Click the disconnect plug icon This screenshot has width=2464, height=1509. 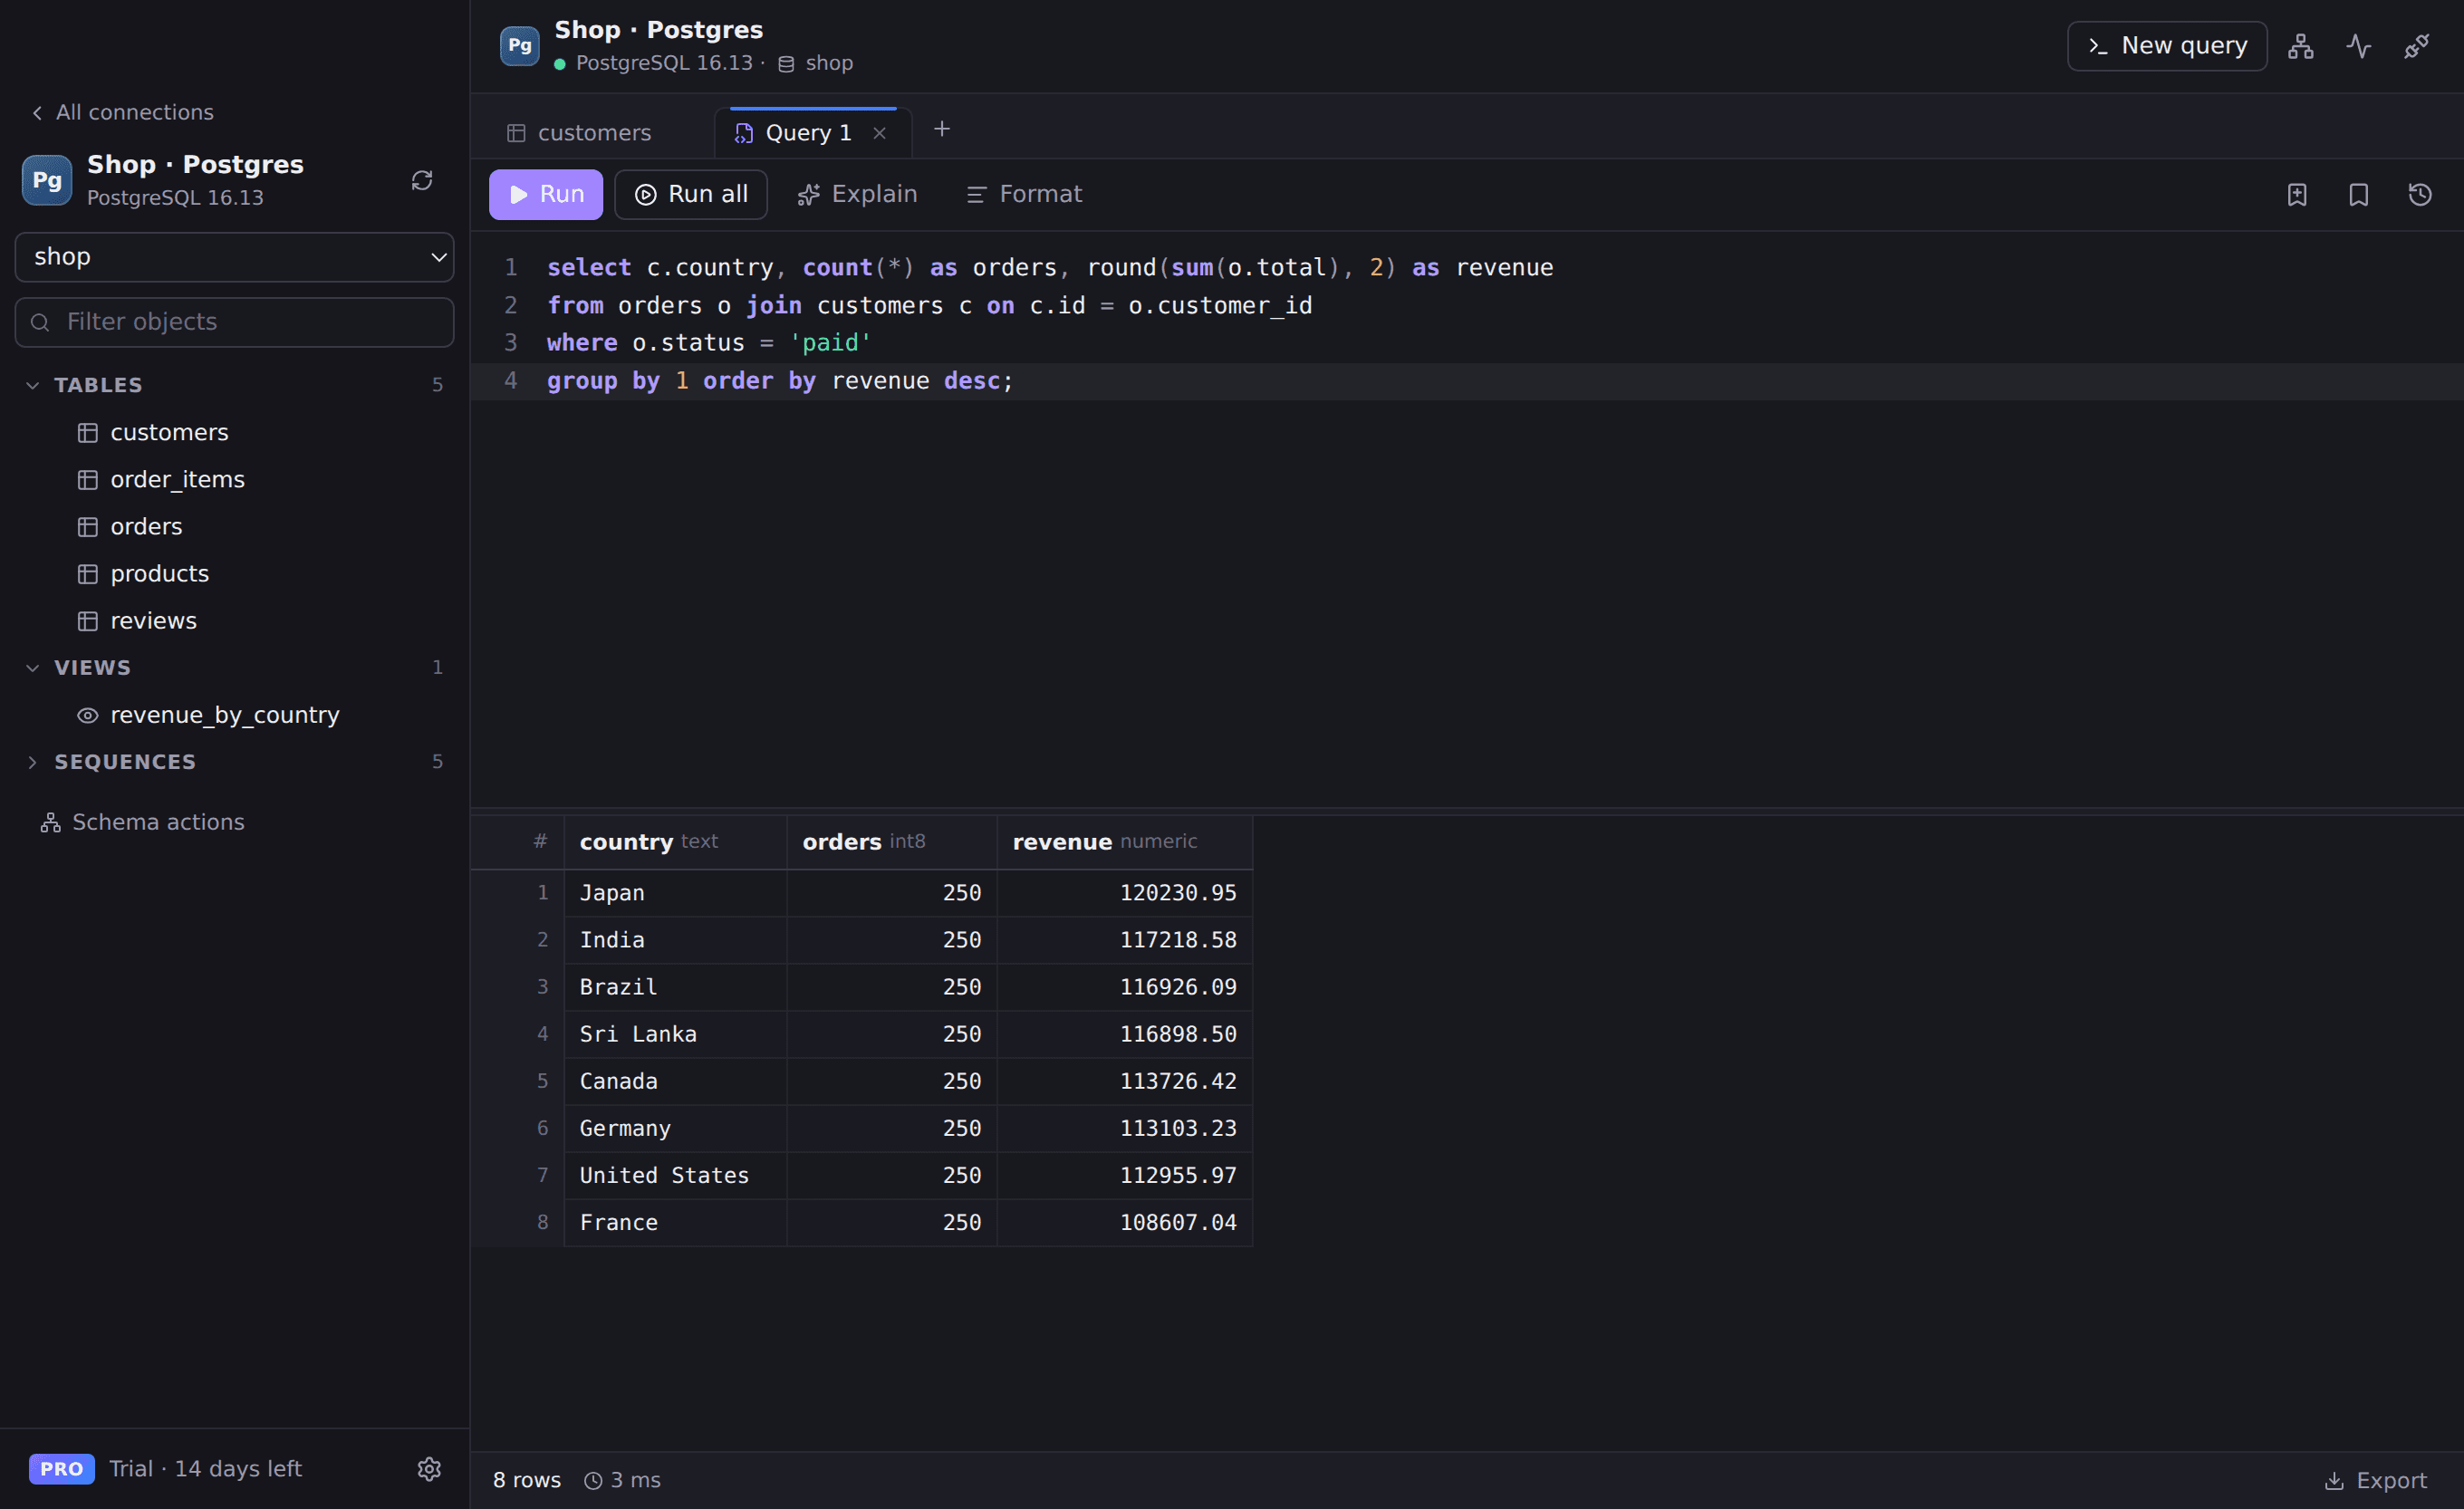(2416, 46)
